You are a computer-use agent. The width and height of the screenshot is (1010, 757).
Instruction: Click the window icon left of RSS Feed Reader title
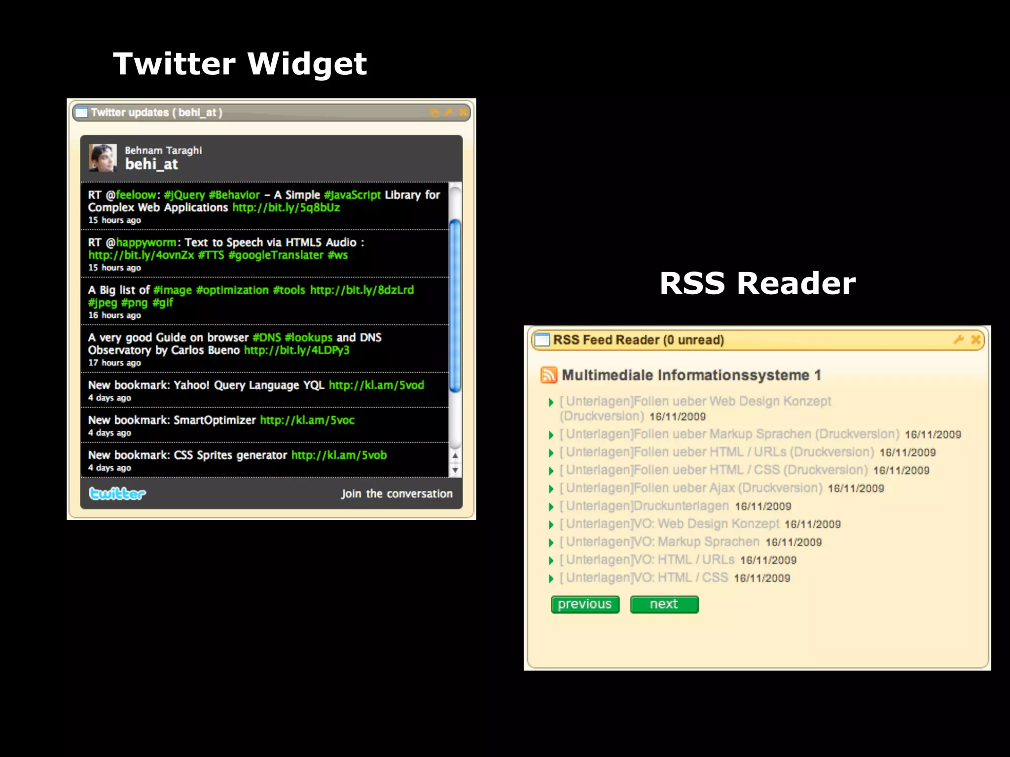542,340
